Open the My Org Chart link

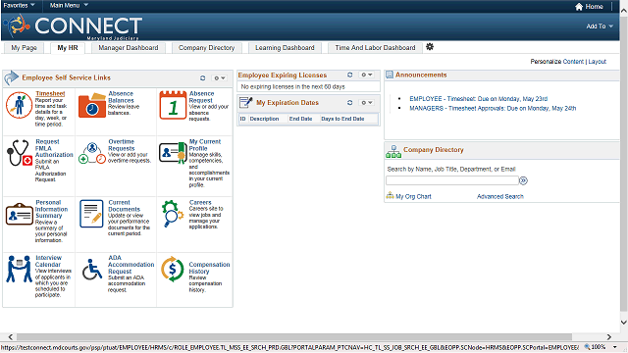pyautogui.click(x=413, y=196)
